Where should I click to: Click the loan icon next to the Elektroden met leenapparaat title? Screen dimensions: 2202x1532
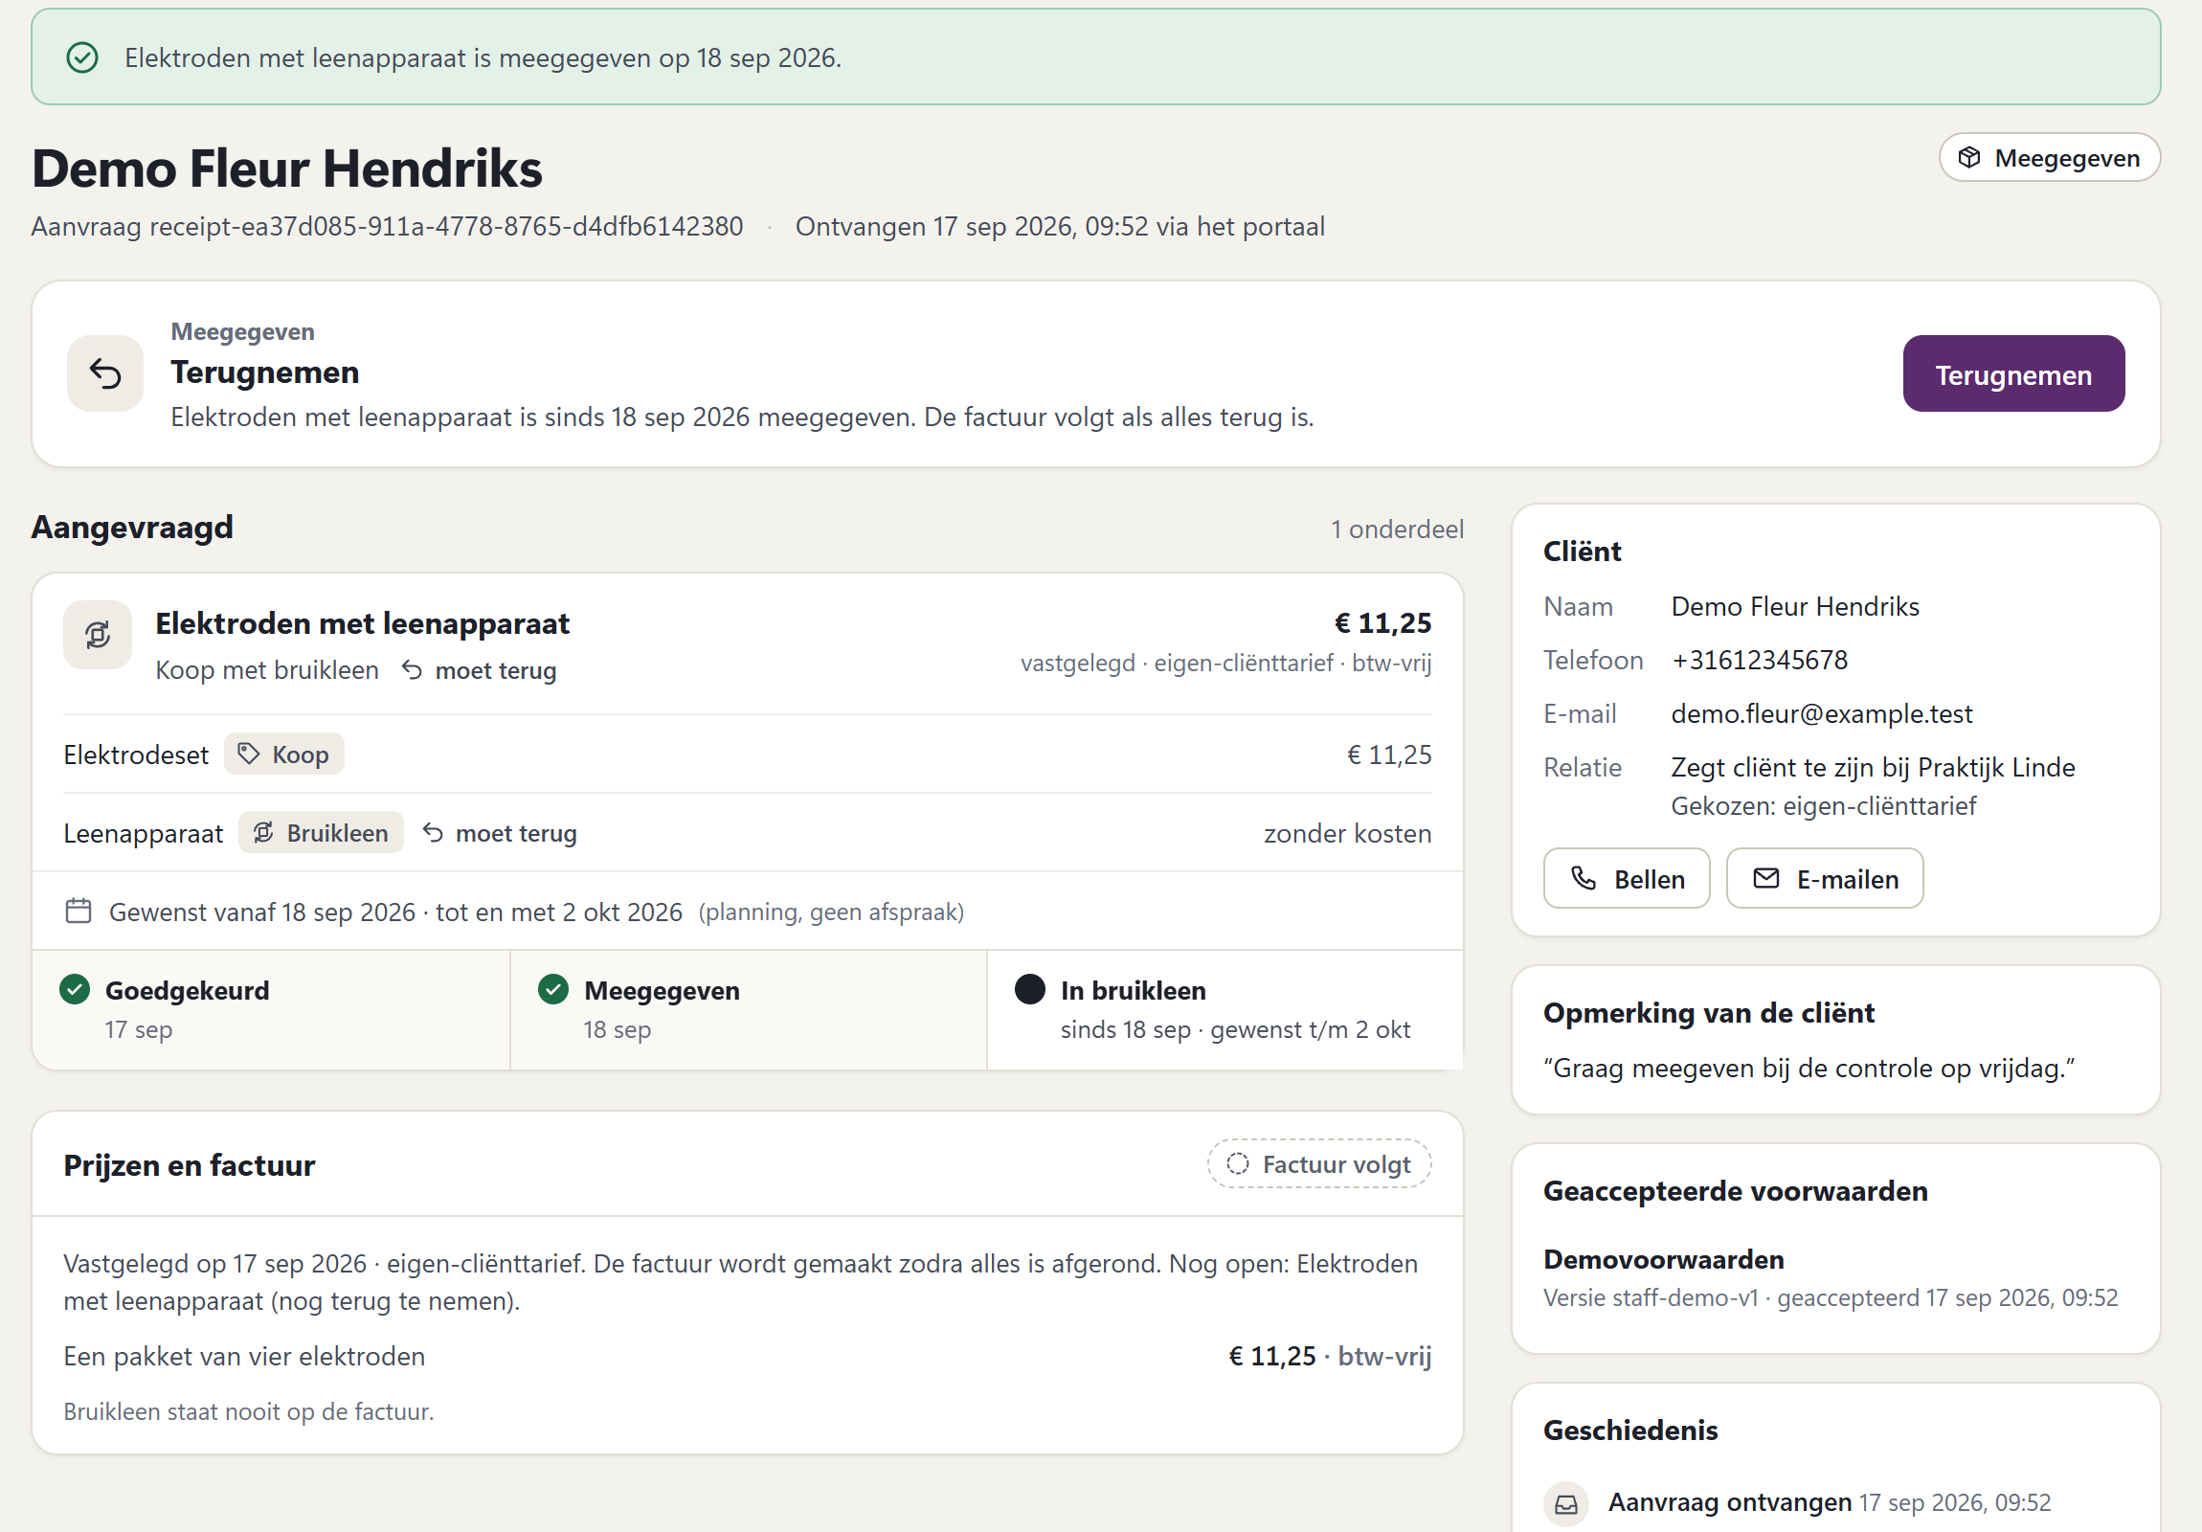tap(98, 634)
